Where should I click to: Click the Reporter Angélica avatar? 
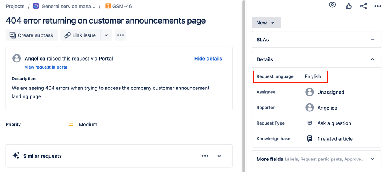(309, 108)
